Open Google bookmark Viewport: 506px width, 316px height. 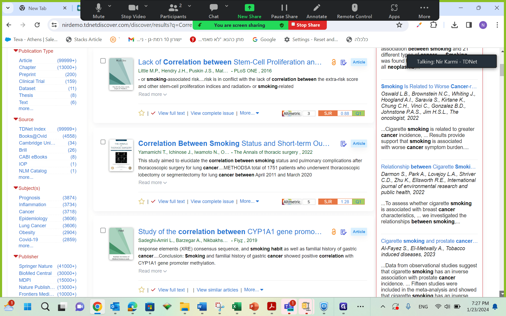tap(264, 39)
